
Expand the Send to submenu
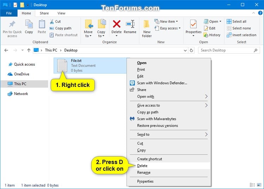169,134
